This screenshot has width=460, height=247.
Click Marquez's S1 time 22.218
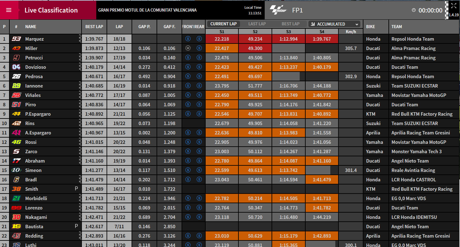pos(222,39)
